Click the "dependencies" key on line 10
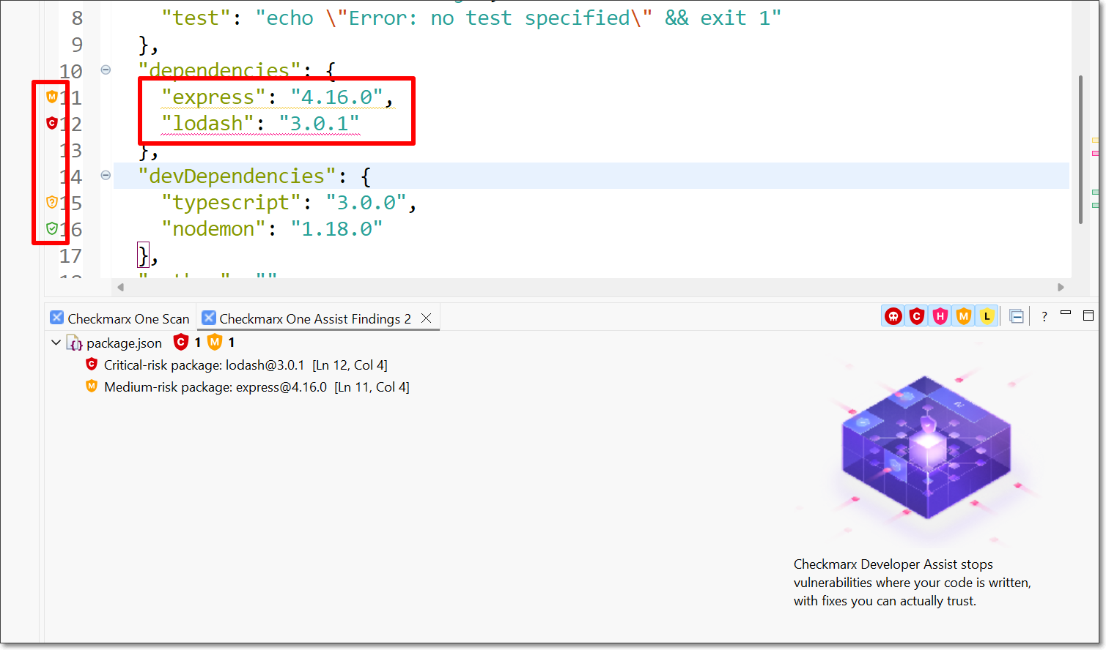Image resolution: width=1106 pixels, height=650 pixels. (x=219, y=71)
